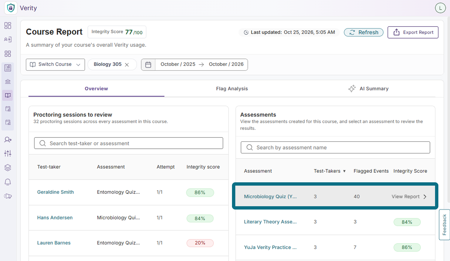
Task: Click the Verity shield logo
Action: coord(11,8)
